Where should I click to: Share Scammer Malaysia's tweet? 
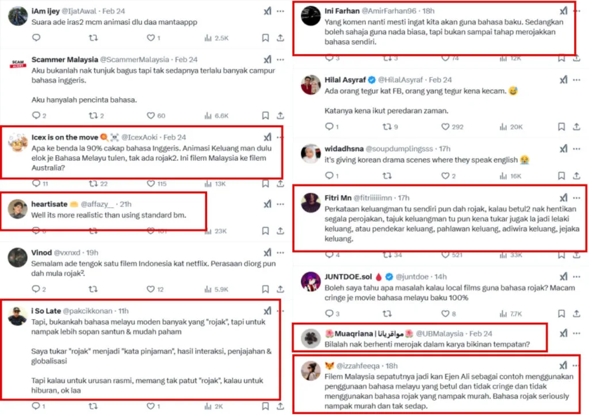click(280, 116)
